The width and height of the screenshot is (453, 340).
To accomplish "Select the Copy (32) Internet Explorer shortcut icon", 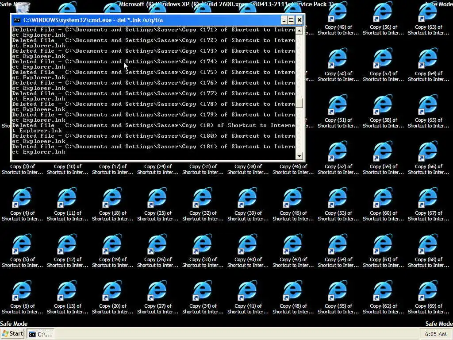I will pyautogui.click(x=203, y=198).
